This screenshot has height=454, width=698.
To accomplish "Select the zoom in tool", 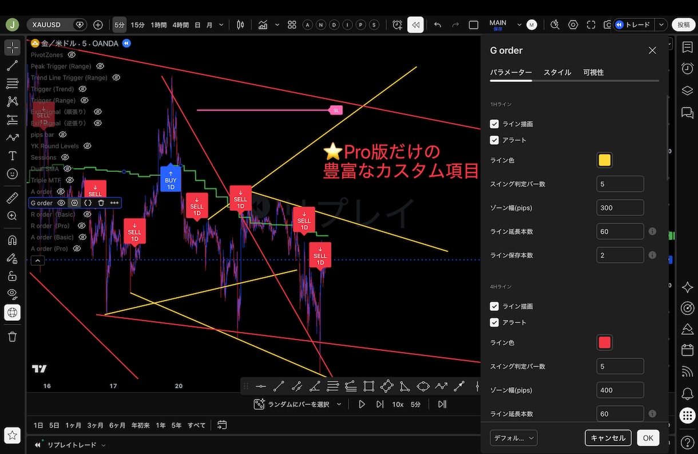I will 12,216.
